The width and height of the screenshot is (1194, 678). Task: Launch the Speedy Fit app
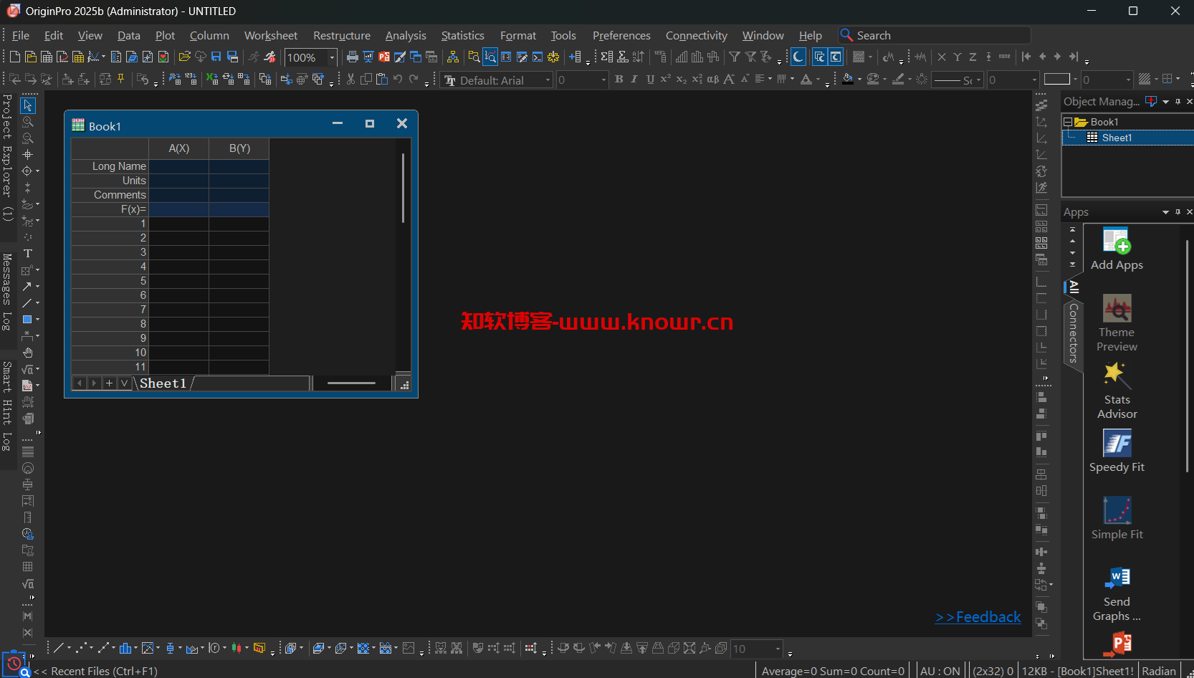click(1117, 451)
